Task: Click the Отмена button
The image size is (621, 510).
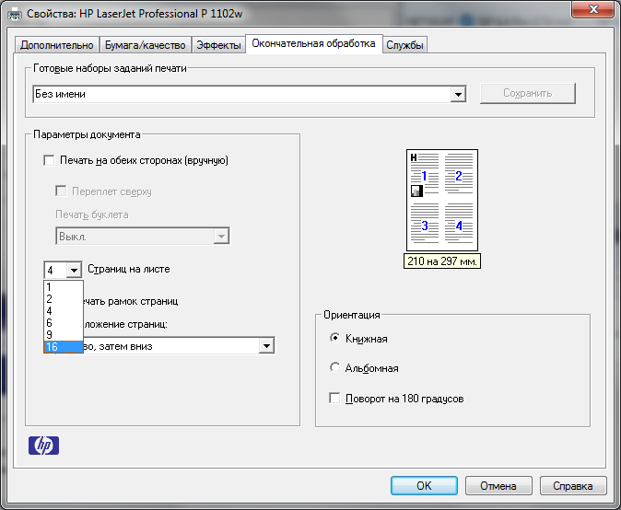Action: (498, 485)
